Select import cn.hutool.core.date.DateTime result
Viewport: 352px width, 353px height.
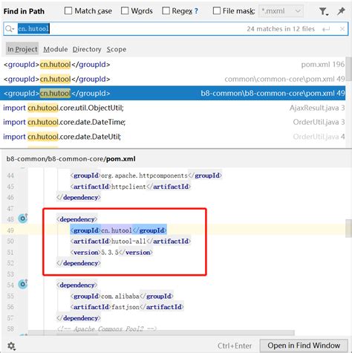click(x=173, y=122)
